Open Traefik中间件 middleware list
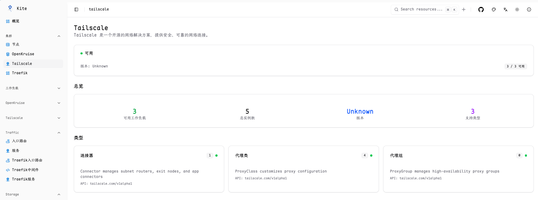Screen dimensions: 538x200 (33, 170)
